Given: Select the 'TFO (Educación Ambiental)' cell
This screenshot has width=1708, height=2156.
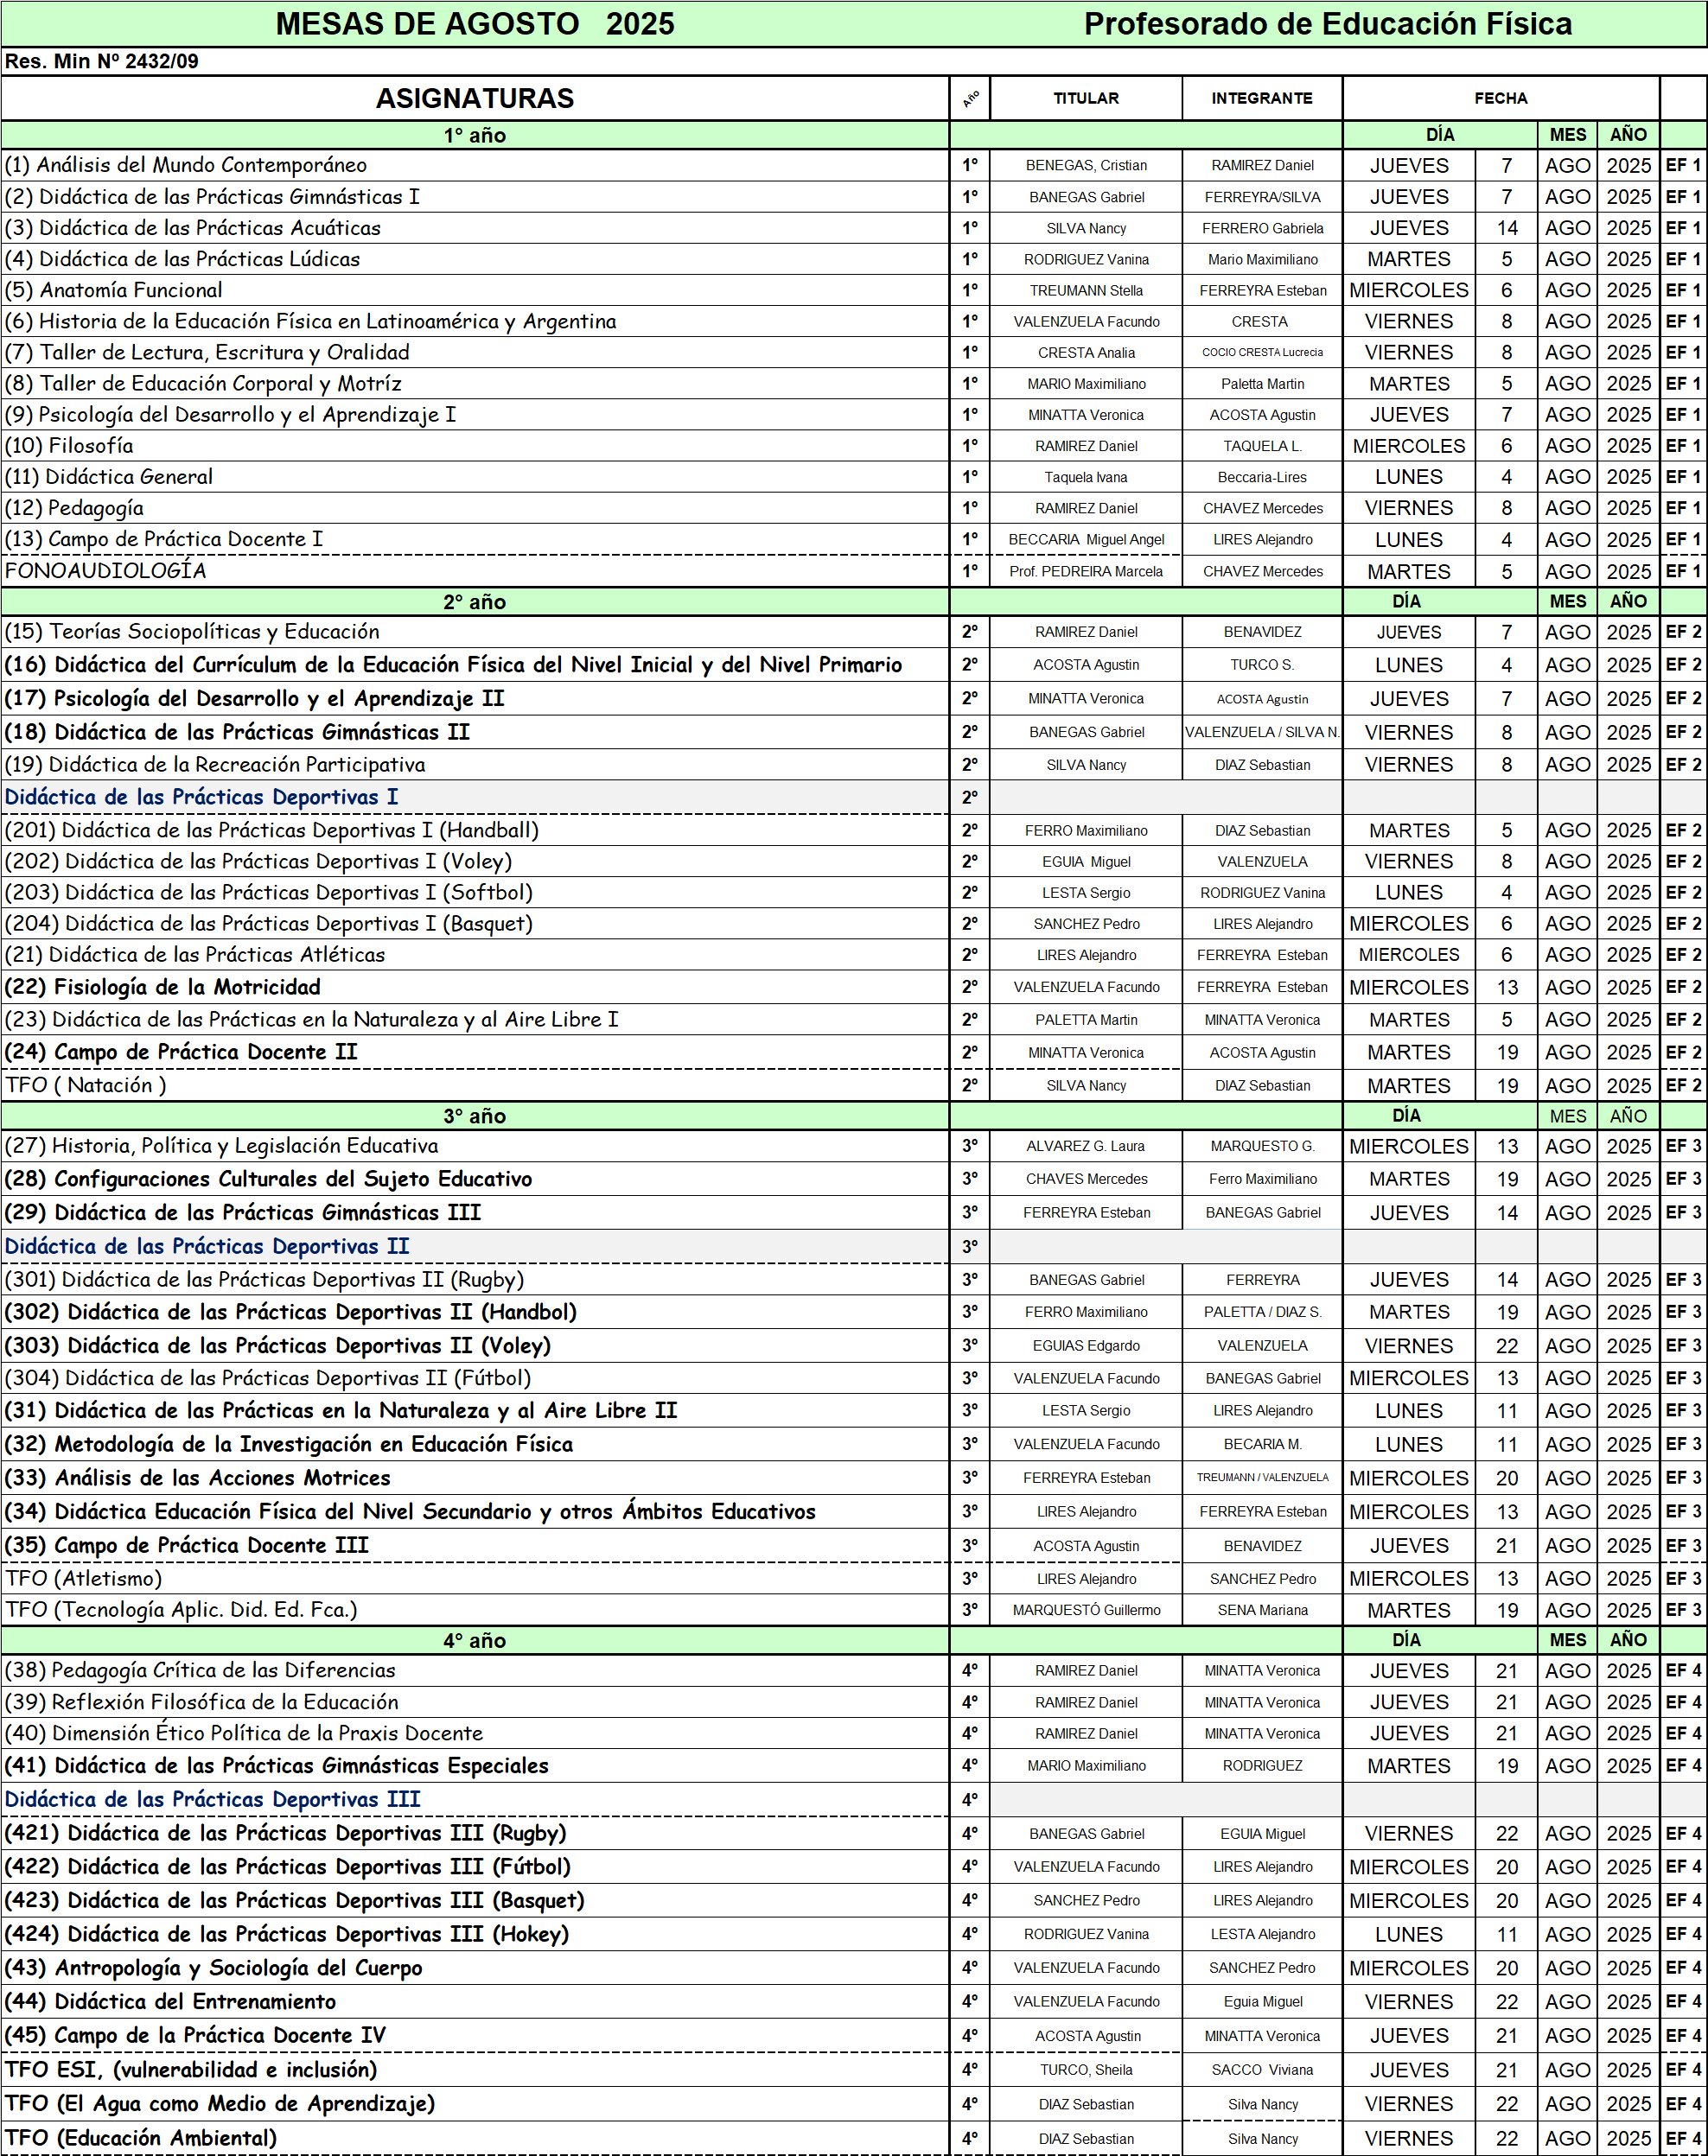Looking at the screenshot, I should coord(475,2138).
